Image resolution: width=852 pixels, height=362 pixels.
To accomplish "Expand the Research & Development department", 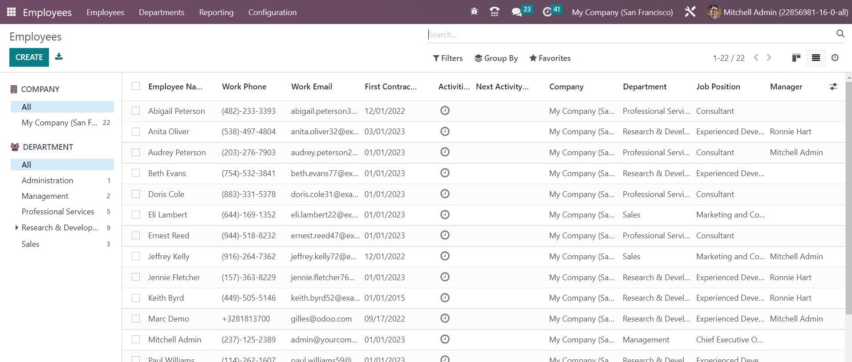I will pos(16,228).
